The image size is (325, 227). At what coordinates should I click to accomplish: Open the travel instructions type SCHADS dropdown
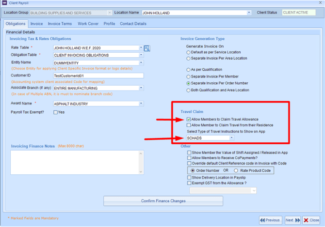point(232,138)
